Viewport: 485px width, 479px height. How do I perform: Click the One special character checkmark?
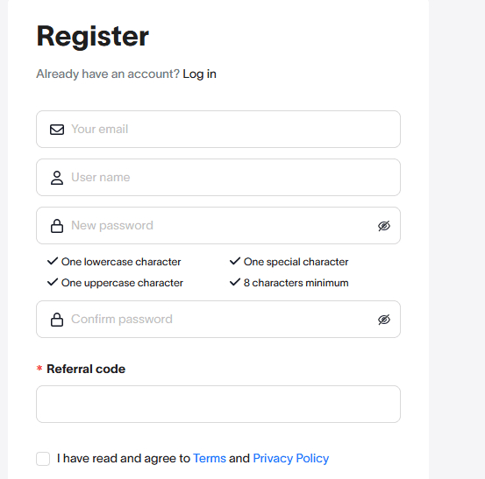[x=235, y=261]
